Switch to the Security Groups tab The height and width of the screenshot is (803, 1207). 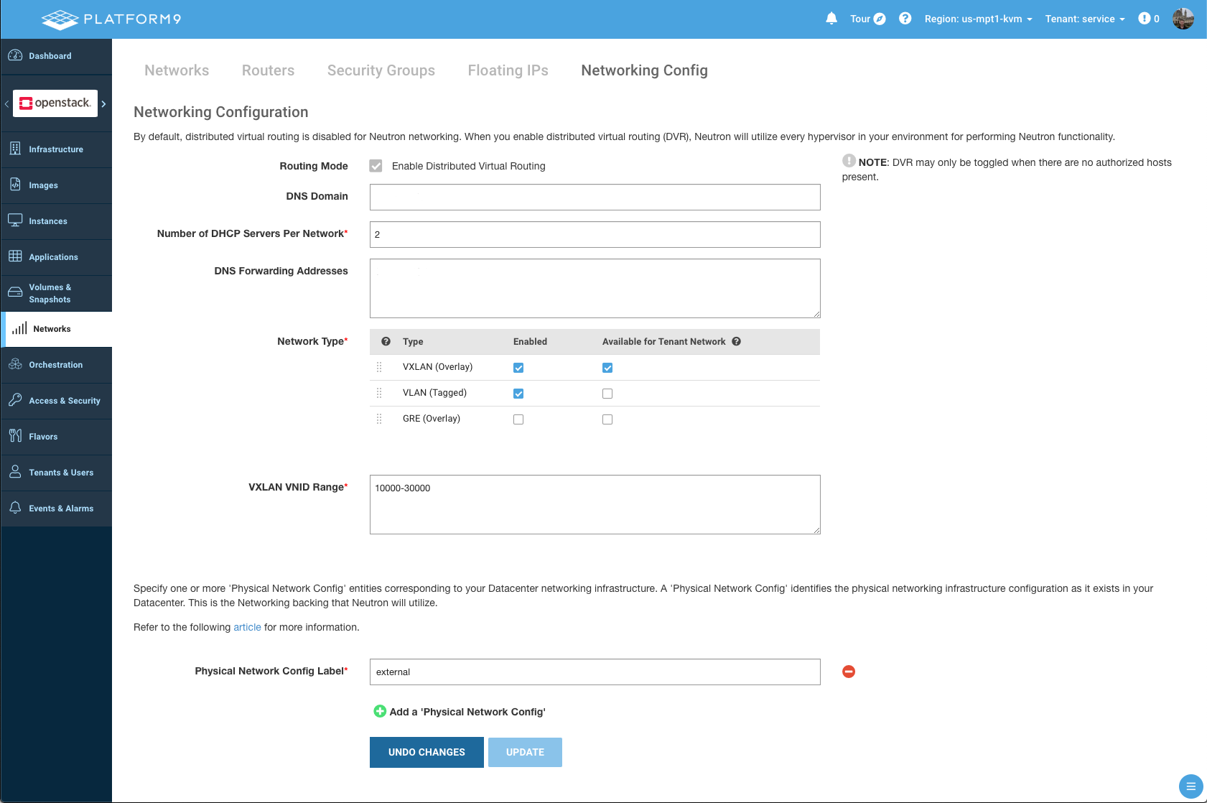click(x=381, y=70)
